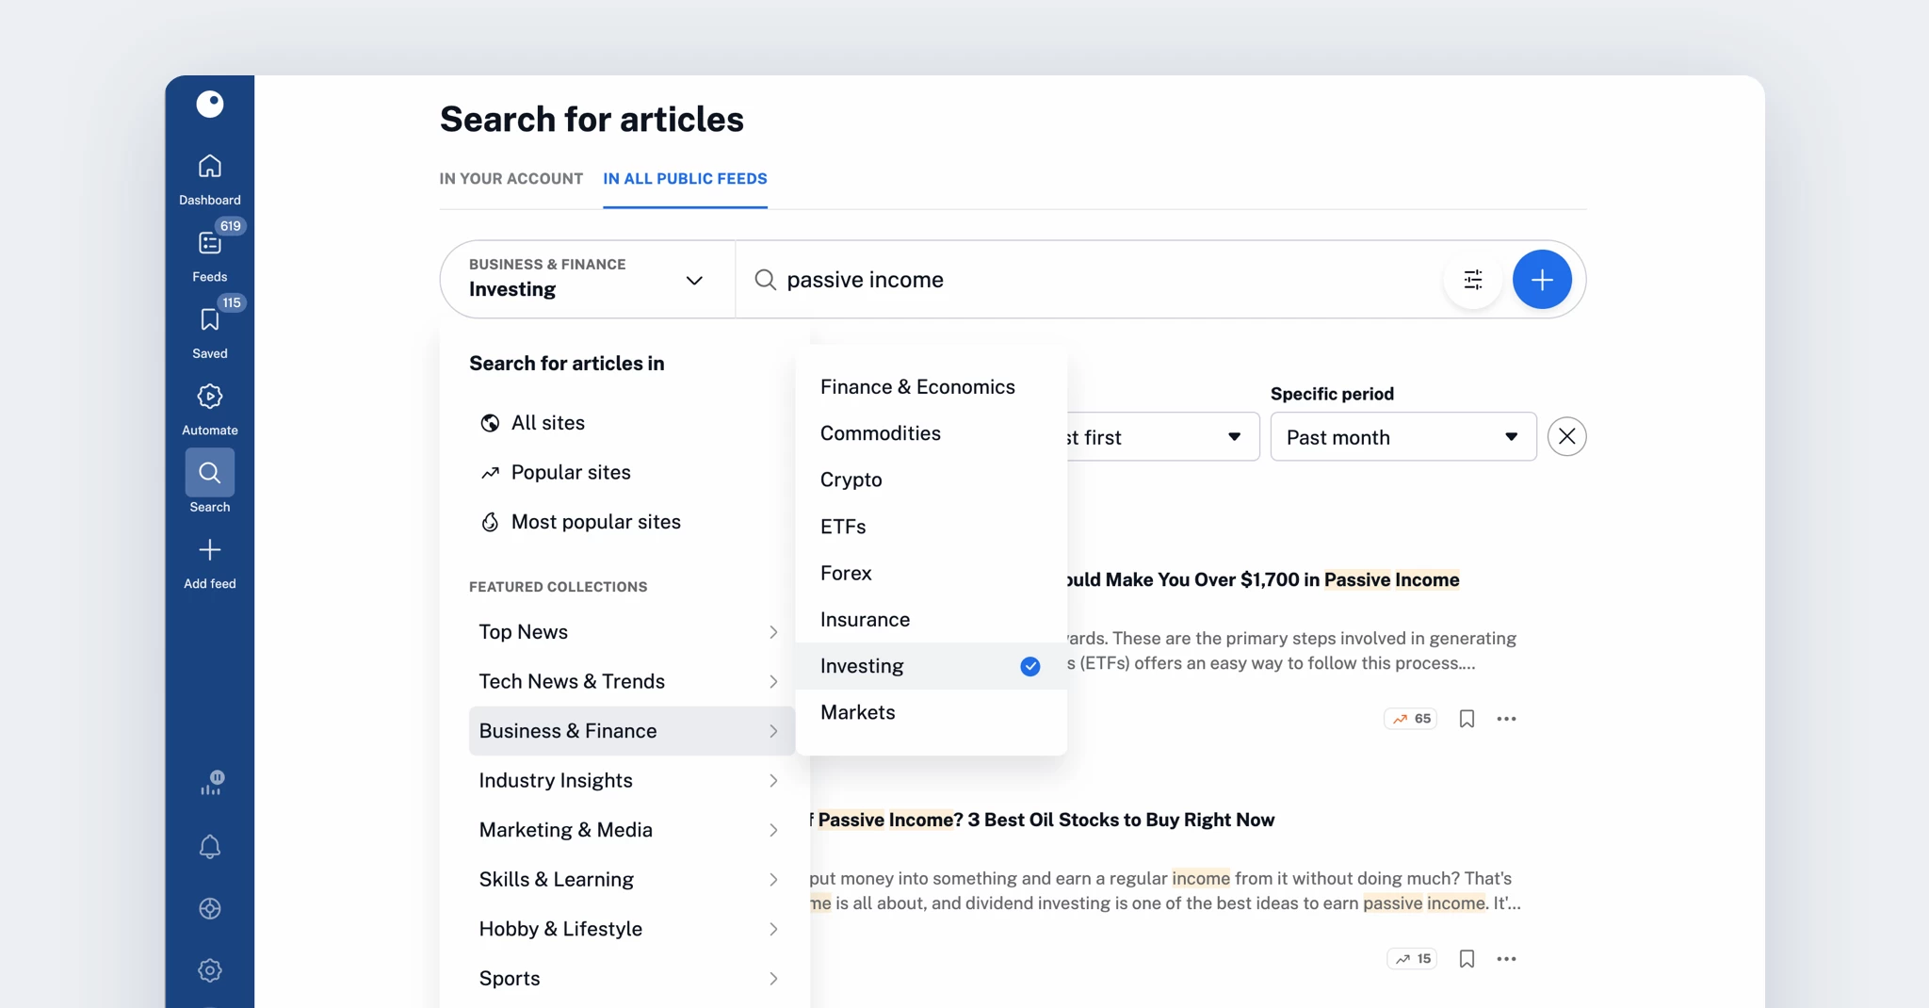
Task: Bookmark the article with 65 trend score
Action: tap(1467, 719)
